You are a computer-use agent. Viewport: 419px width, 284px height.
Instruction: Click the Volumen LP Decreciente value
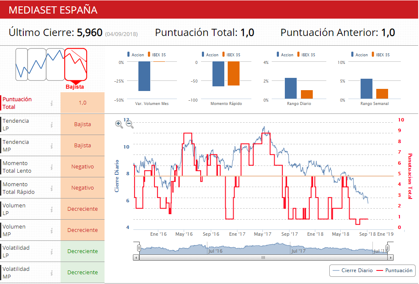point(83,209)
